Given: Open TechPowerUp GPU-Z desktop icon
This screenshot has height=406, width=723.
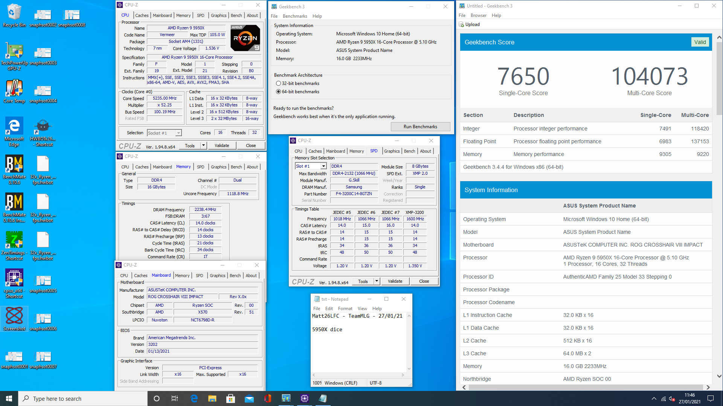Looking at the screenshot, I should pyautogui.click(x=14, y=56).
